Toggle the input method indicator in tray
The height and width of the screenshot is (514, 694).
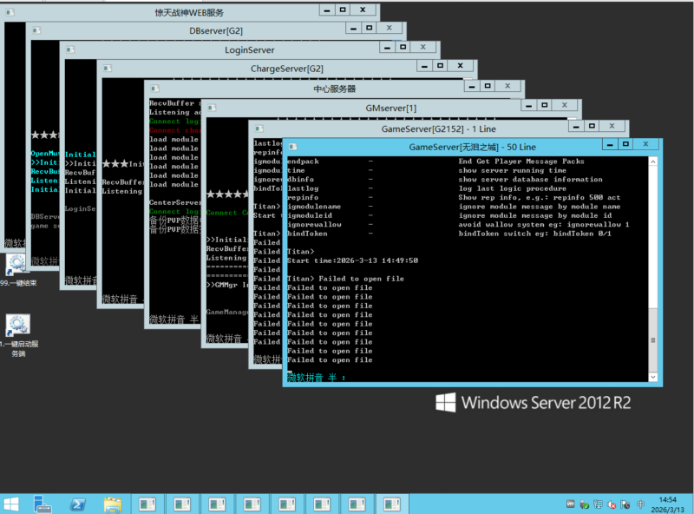tap(639, 504)
